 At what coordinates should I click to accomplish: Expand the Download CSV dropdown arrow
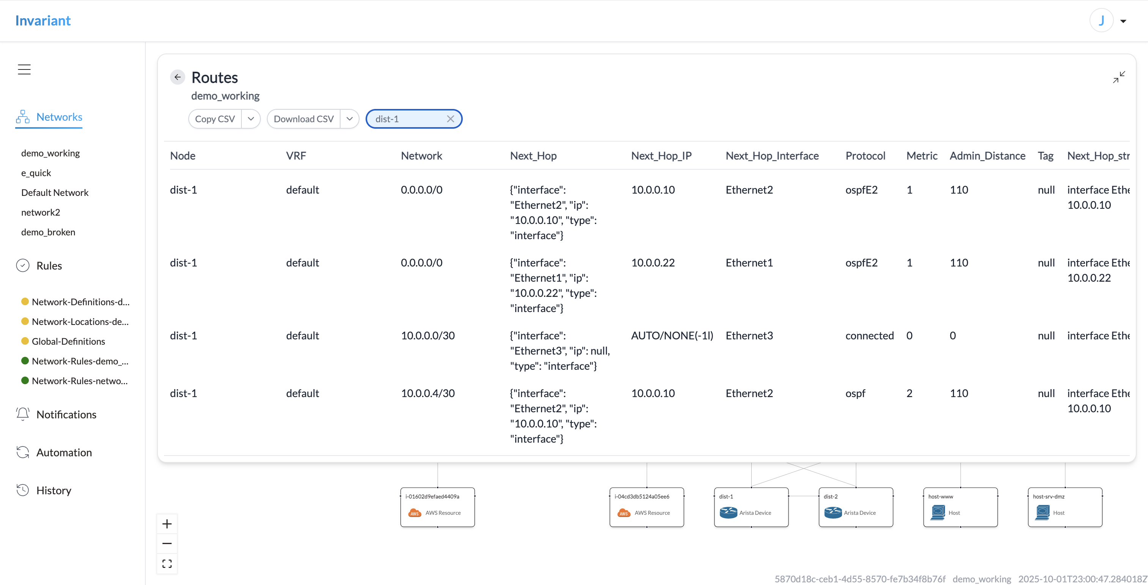tap(349, 119)
